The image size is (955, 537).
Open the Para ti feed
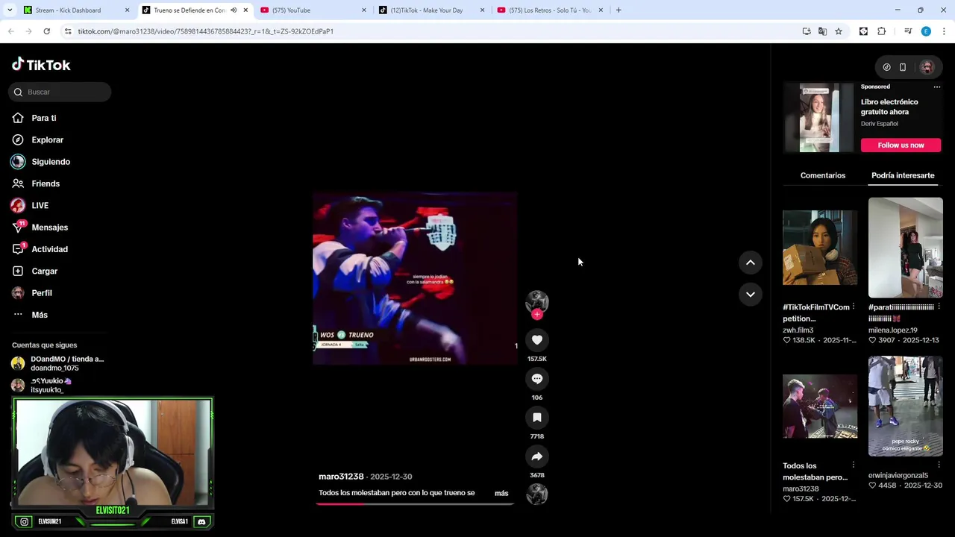pyautogui.click(x=44, y=118)
